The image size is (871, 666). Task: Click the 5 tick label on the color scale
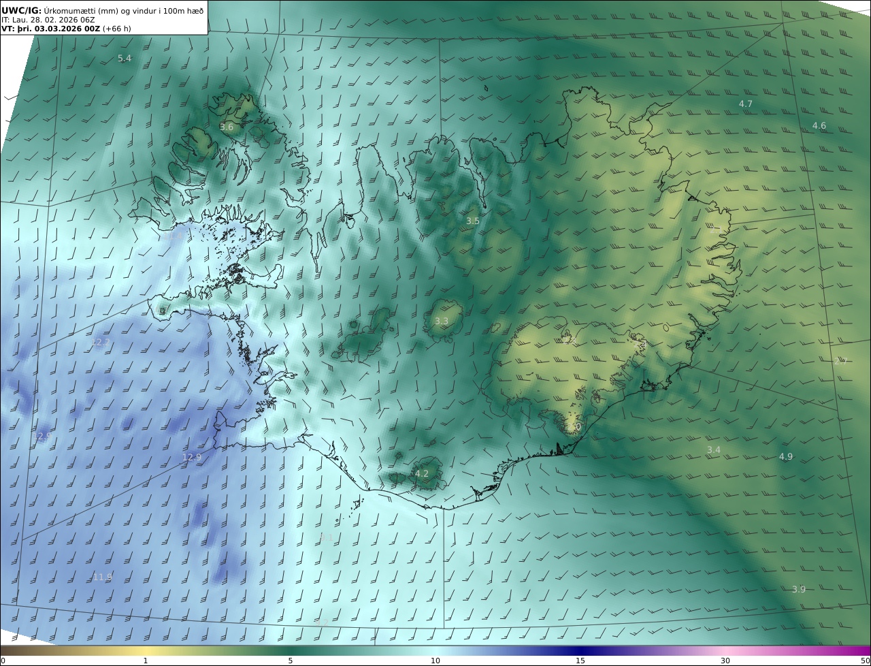(x=291, y=661)
